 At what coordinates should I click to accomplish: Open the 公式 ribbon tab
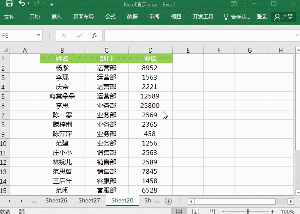click(x=111, y=17)
